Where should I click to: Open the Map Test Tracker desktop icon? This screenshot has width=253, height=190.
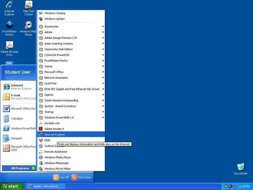29,4
